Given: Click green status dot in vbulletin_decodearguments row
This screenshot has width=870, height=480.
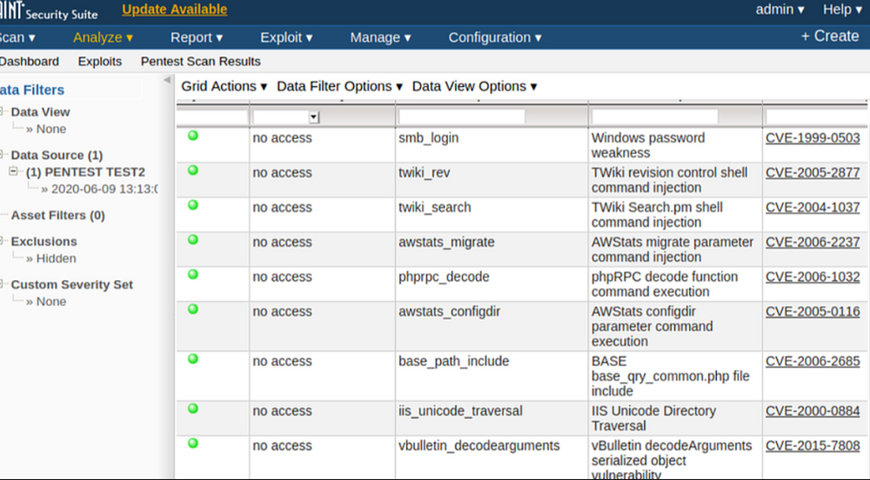Looking at the screenshot, I should click(193, 443).
